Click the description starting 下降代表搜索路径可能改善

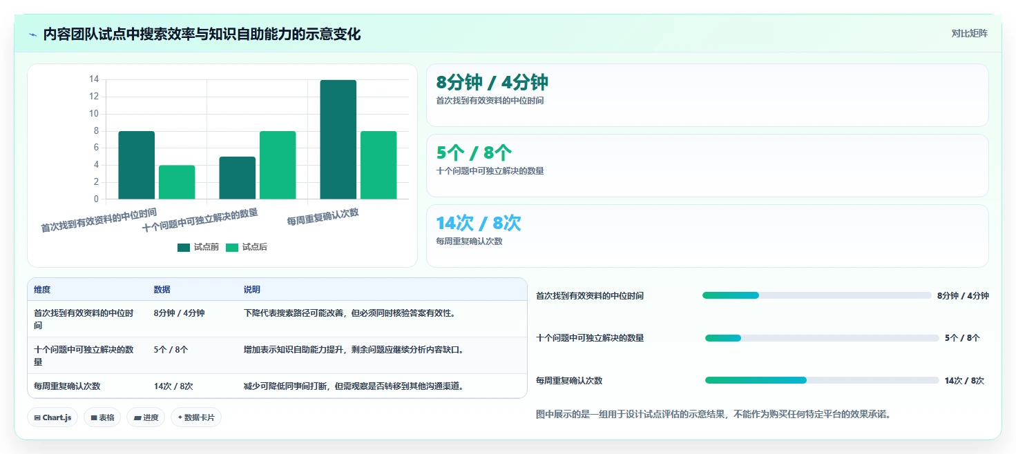349,313
